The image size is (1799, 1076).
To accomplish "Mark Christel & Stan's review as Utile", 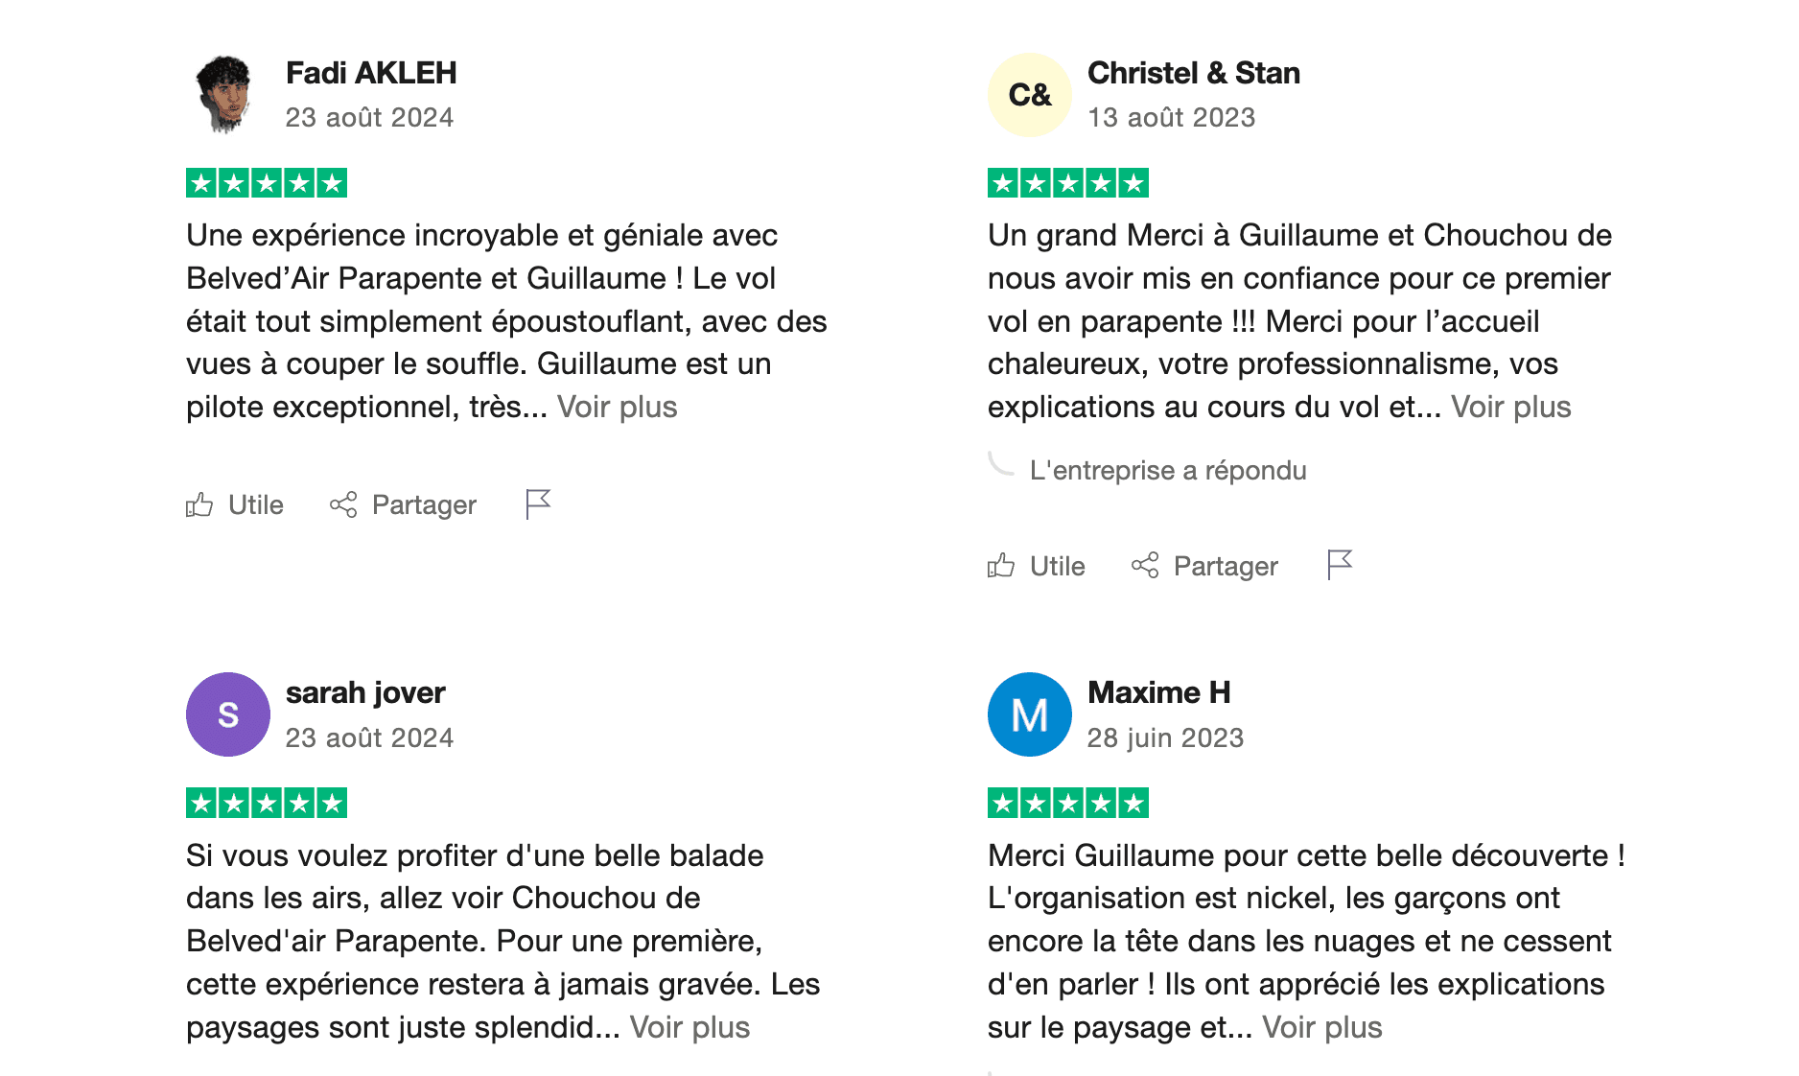I will point(1038,566).
